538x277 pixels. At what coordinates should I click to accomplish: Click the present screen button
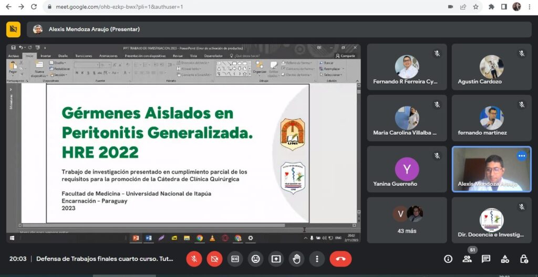point(276,259)
